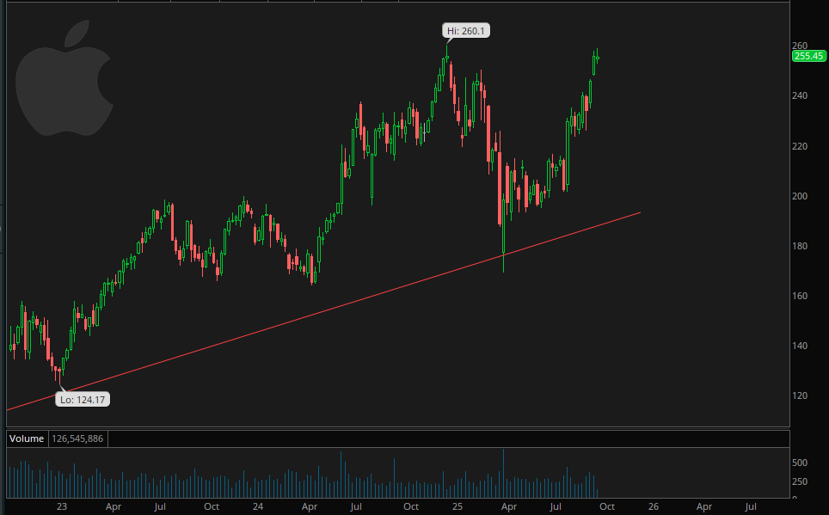The height and width of the screenshot is (515, 829).
Task: Select the tallest volume bar near April 2025
Action: click(x=503, y=473)
